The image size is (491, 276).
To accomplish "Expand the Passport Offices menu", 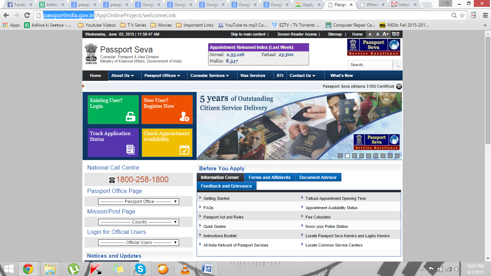I will (x=162, y=75).
